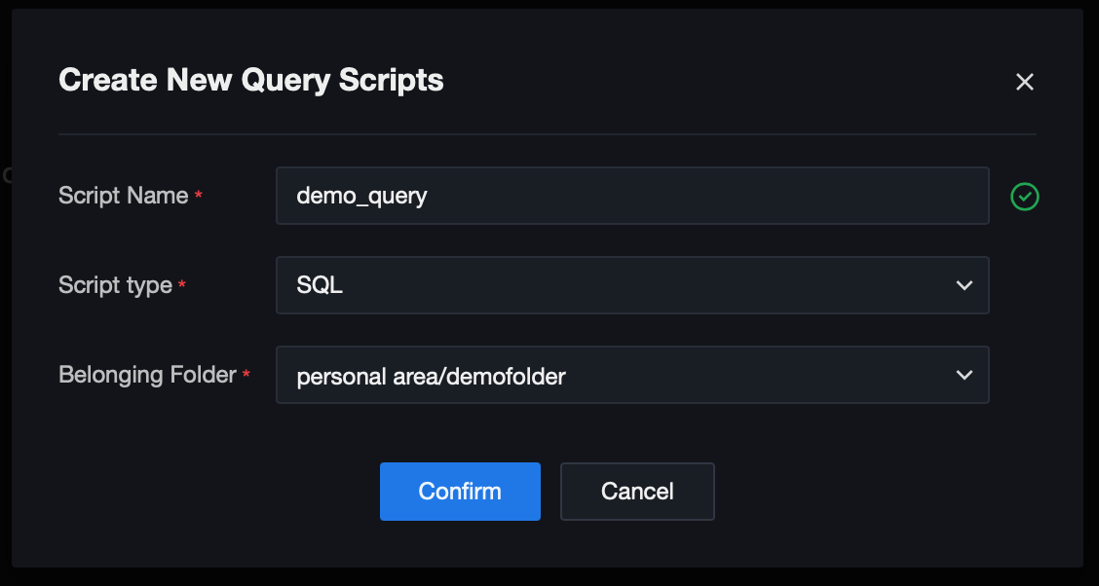This screenshot has height=586, width=1099.
Task: Click the Script Name input field
Action: tap(633, 196)
